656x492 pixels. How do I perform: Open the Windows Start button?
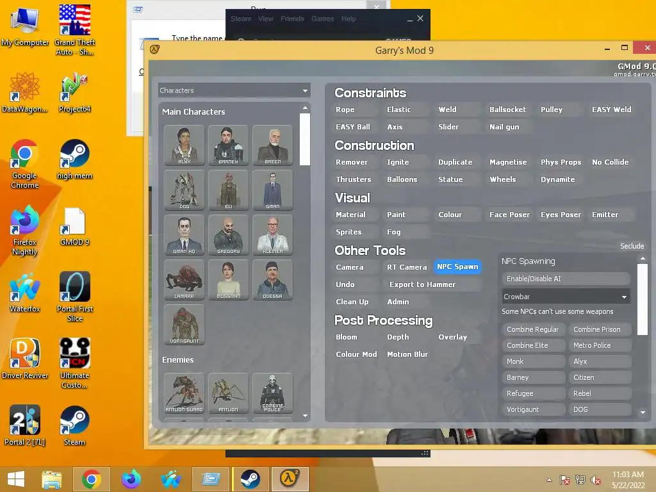16,479
